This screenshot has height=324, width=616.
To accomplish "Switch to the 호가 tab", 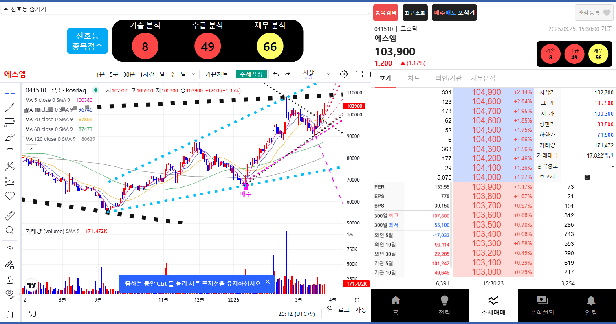I will pyautogui.click(x=385, y=78).
